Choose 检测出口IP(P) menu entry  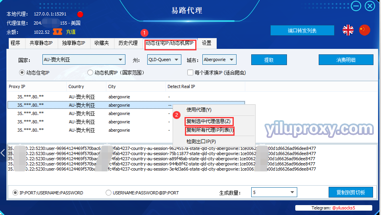coord(214,141)
